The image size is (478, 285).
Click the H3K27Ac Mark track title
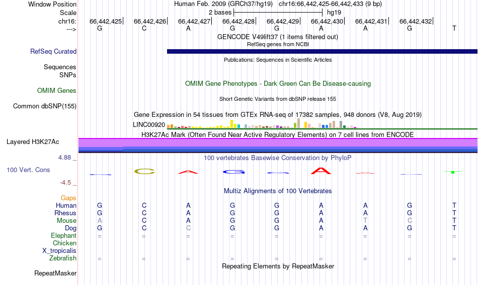(x=278, y=135)
